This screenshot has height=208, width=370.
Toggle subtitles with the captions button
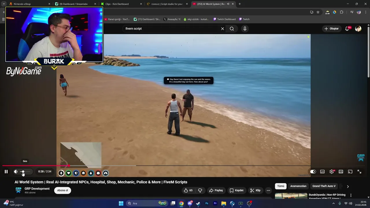click(x=322, y=172)
